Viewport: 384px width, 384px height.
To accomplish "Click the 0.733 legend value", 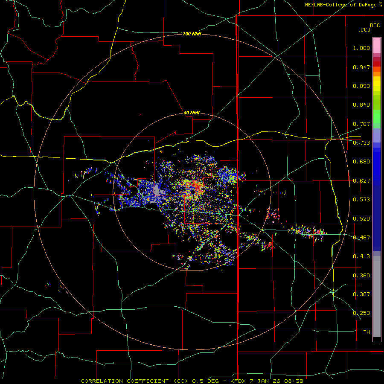I will pos(361,143).
